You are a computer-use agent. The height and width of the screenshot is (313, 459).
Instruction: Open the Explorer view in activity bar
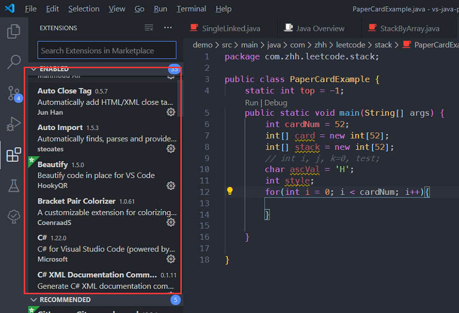[13, 31]
